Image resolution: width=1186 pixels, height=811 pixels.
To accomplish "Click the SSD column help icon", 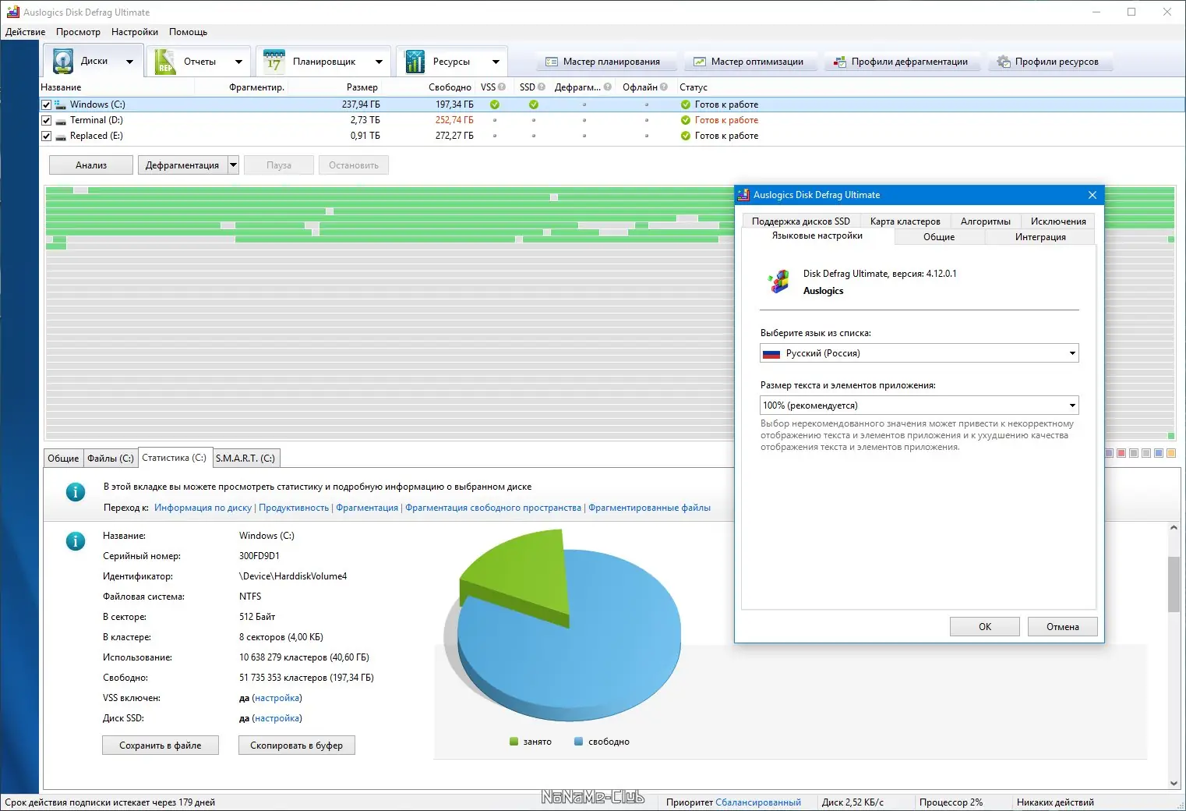I will [x=541, y=87].
